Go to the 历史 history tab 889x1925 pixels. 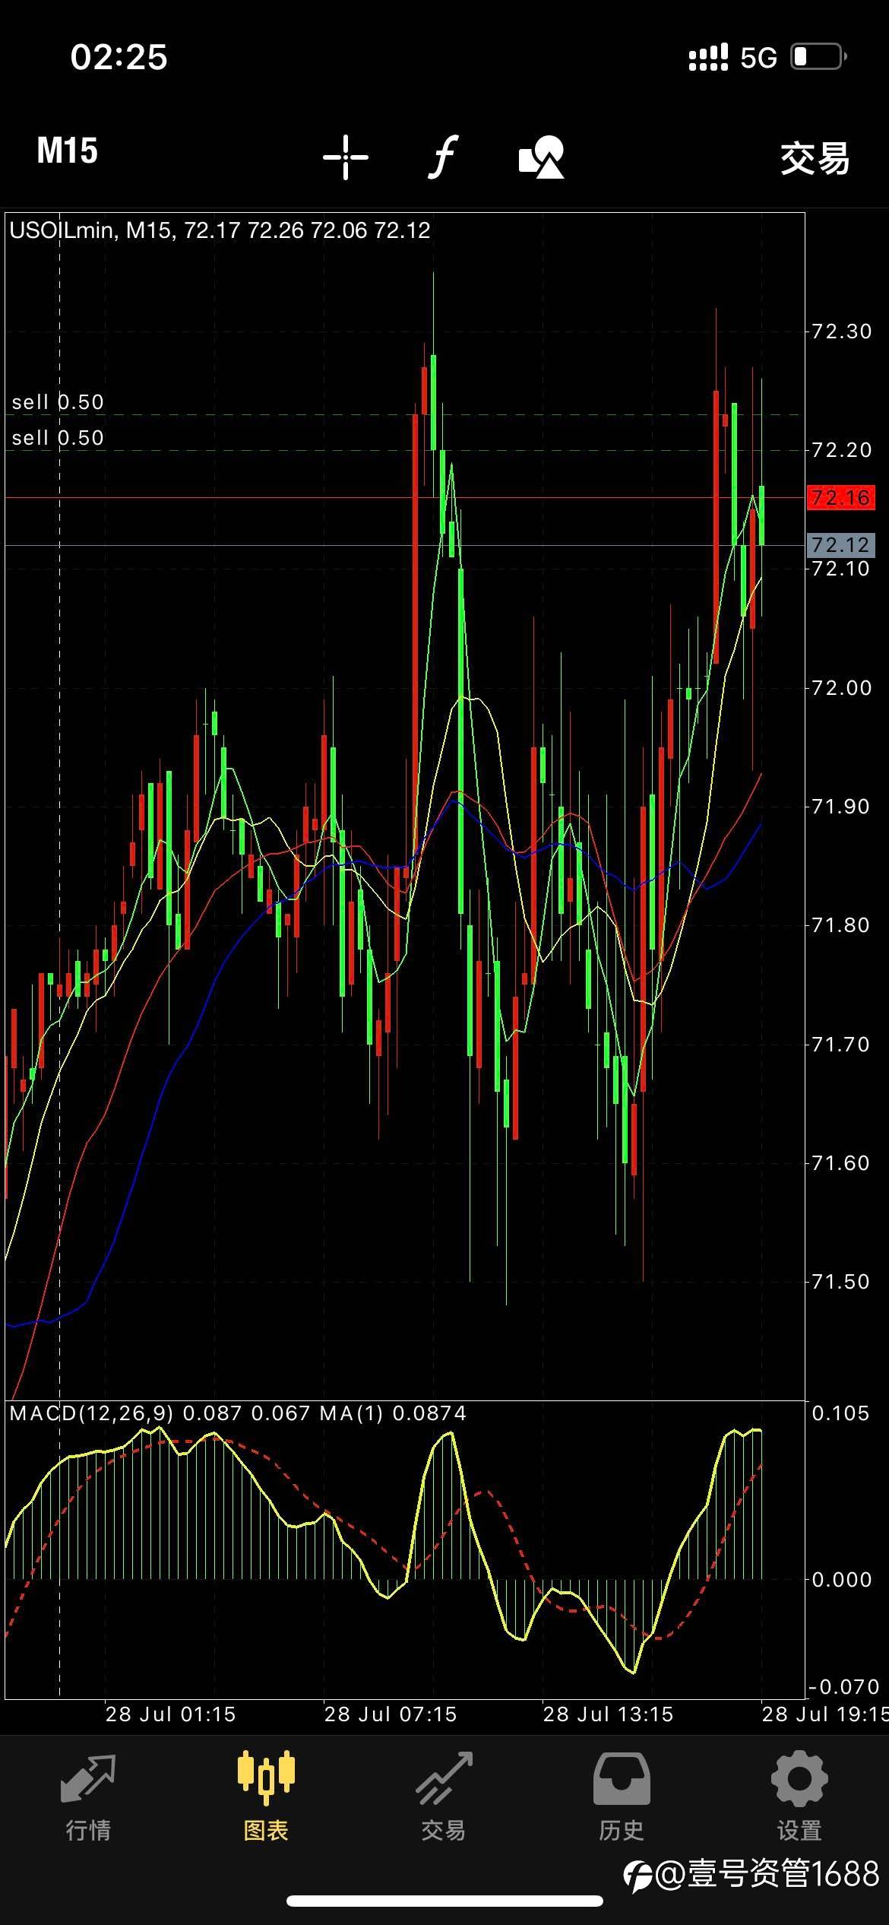pyautogui.click(x=622, y=1797)
